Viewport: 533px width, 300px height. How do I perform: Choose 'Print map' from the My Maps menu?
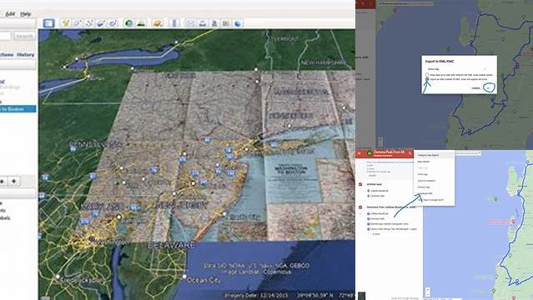(x=423, y=174)
